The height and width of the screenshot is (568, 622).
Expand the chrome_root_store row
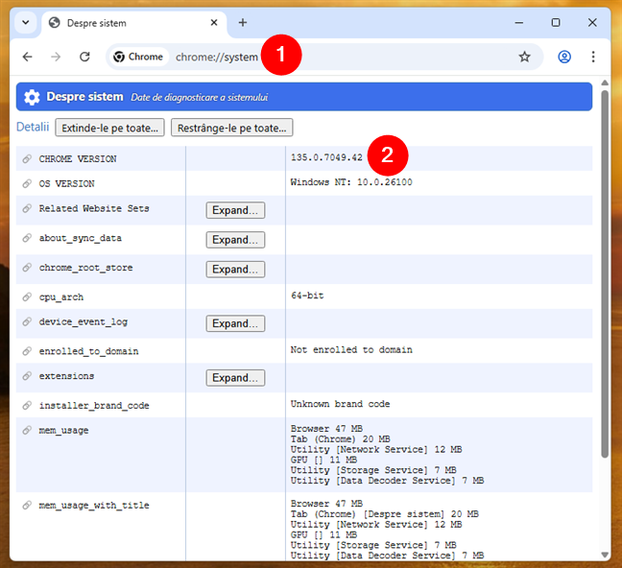[x=235, y=270]
